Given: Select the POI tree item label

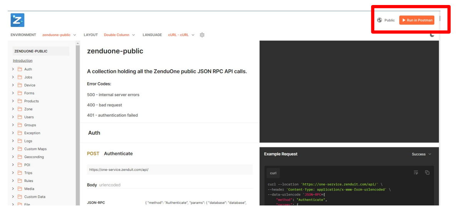Looking at the screenshot, I should point(27,165).
